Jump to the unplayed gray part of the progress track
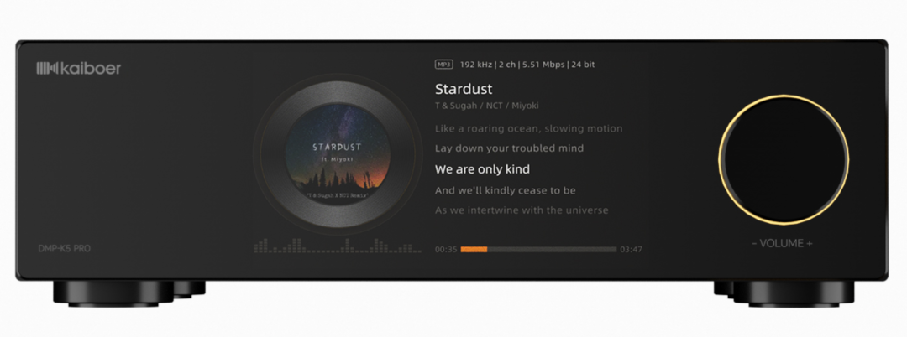Viewport: 907px width, 337px height. (x=553, y=249)
